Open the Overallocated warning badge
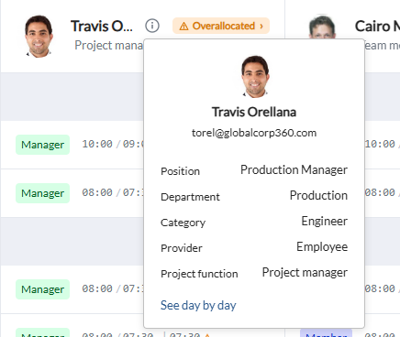 click(x=221, y=26)
